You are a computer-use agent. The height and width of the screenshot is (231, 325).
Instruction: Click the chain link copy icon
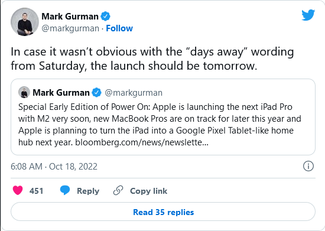click(x=118, y=190)
